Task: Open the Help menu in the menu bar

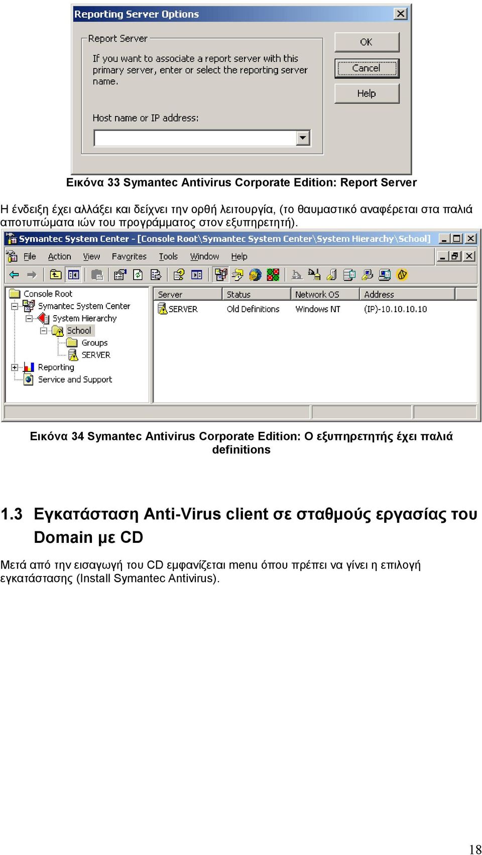Action: pyautogui.click(x=239, y=256)
